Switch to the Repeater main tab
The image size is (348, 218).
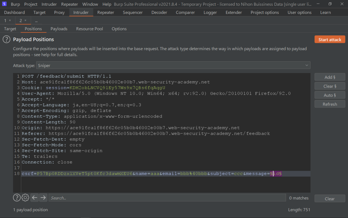coord(106,12)
